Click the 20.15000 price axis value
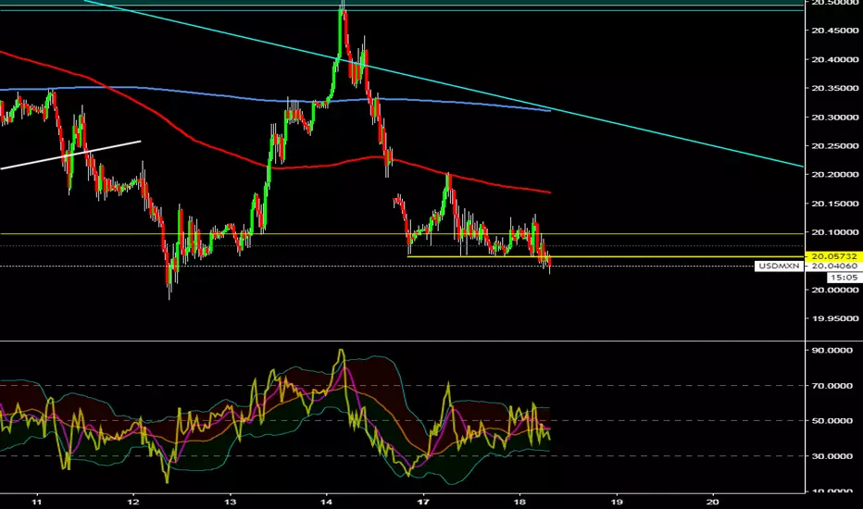This screenshot has height=509, width=863. [834, 204]
